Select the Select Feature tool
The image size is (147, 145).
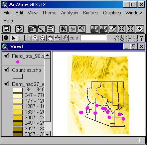coord(28,38)
